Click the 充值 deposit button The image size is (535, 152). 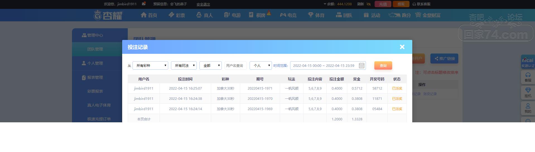(383, 4)
